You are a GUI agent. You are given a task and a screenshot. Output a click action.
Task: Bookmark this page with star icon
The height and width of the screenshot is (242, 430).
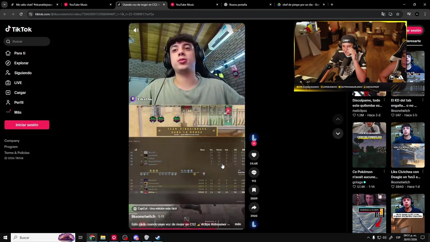coord(398,14)
